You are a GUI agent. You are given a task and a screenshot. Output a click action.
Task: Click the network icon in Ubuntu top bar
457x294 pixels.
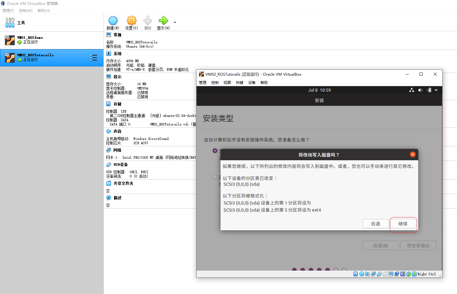412,90
